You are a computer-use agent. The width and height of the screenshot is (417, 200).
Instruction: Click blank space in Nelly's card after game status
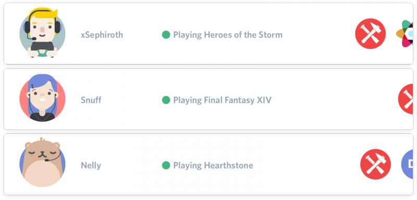pyautogui.click(x=306, y=165)
